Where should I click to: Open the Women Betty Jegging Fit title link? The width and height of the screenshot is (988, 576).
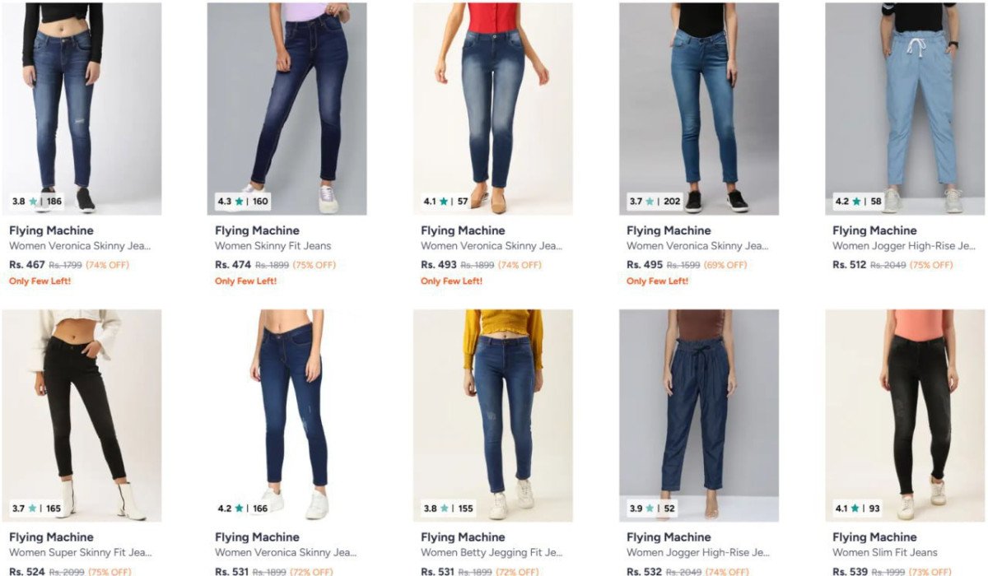click(x=492, y=553)
